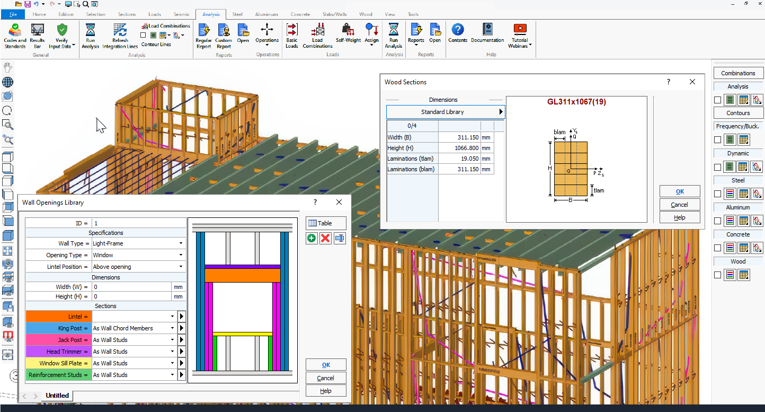Expand the Lintel Position dropdown
This screenshot has height=412, width=765.
click(x=139, y=267)
